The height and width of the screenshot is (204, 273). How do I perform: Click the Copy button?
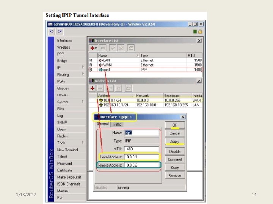click(x=175, y=167)
